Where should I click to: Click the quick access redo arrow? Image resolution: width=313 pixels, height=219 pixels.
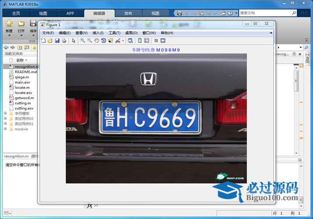[215, 13]
